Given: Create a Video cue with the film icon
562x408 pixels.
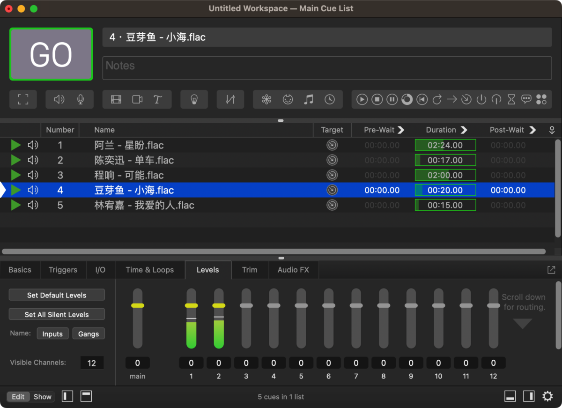Looking at the screenshot, I should click(x=116, y=99).
